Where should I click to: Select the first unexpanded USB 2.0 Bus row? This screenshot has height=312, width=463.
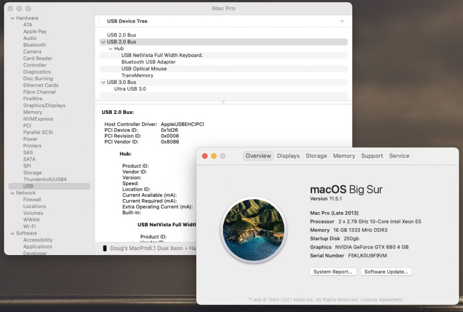(x=224, y=35)
